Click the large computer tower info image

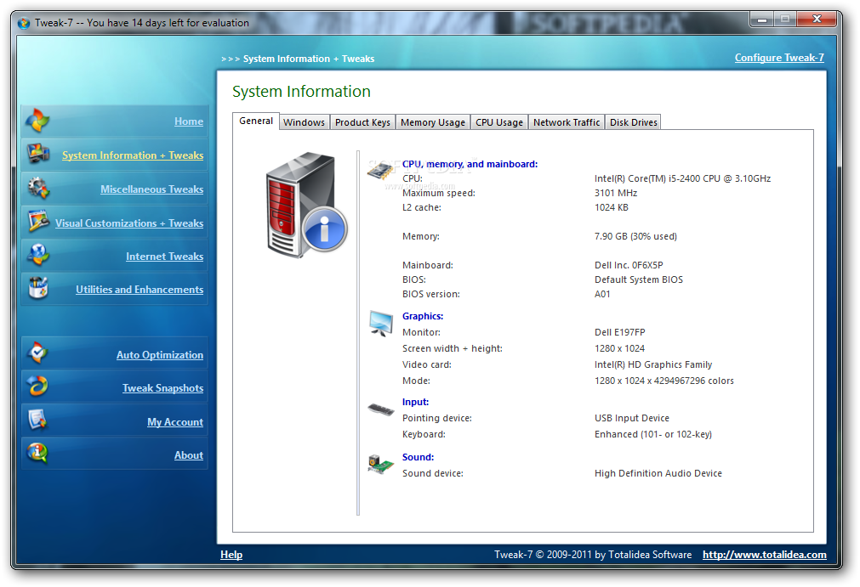pos(306,205)
